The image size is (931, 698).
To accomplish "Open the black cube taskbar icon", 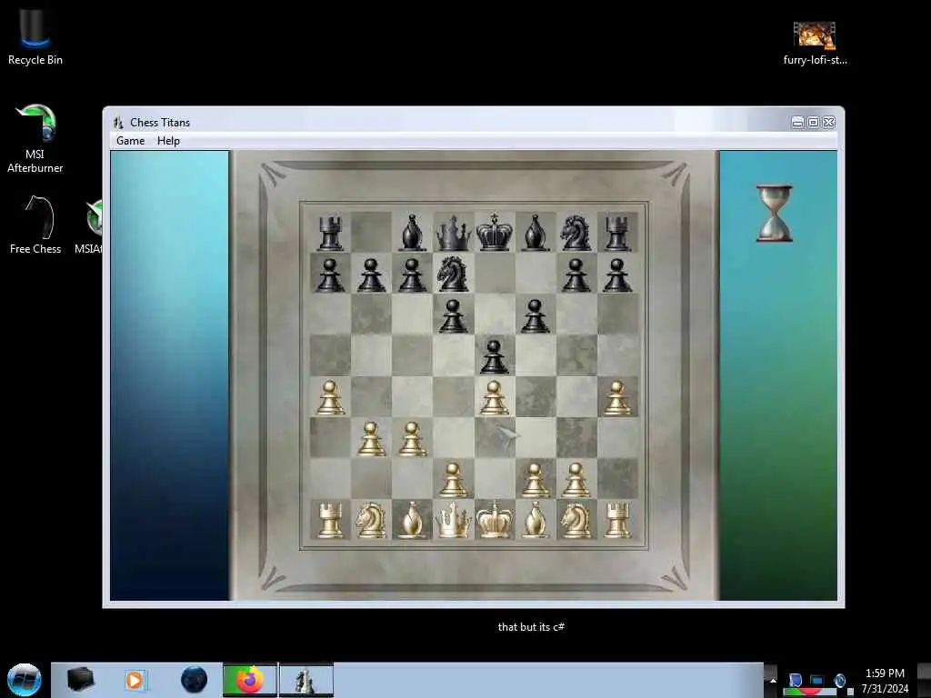I will [81, 680].
